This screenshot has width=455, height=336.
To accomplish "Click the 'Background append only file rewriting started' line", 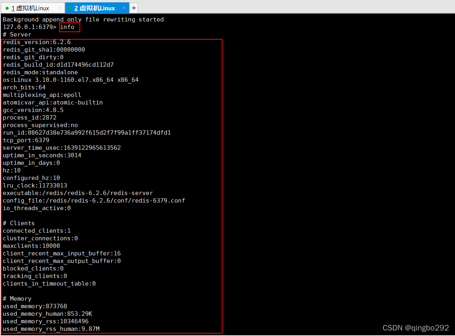I will 83,19.
